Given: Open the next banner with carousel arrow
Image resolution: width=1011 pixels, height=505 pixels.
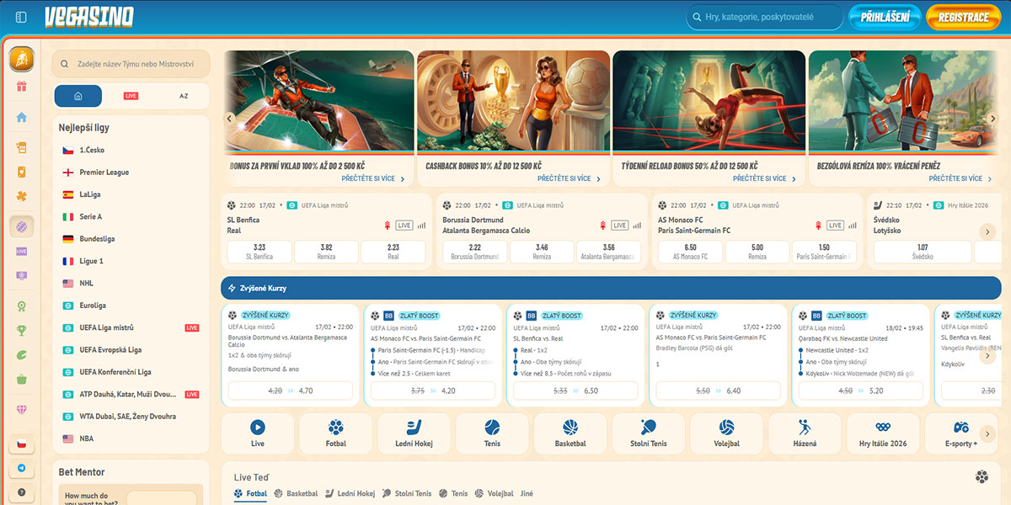Looking at the screenshot, I should coord(994,118).
